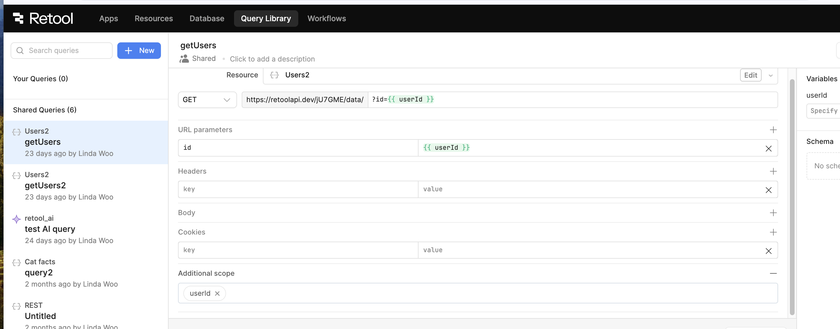
Task: Click to add a description
Action: 272,59
